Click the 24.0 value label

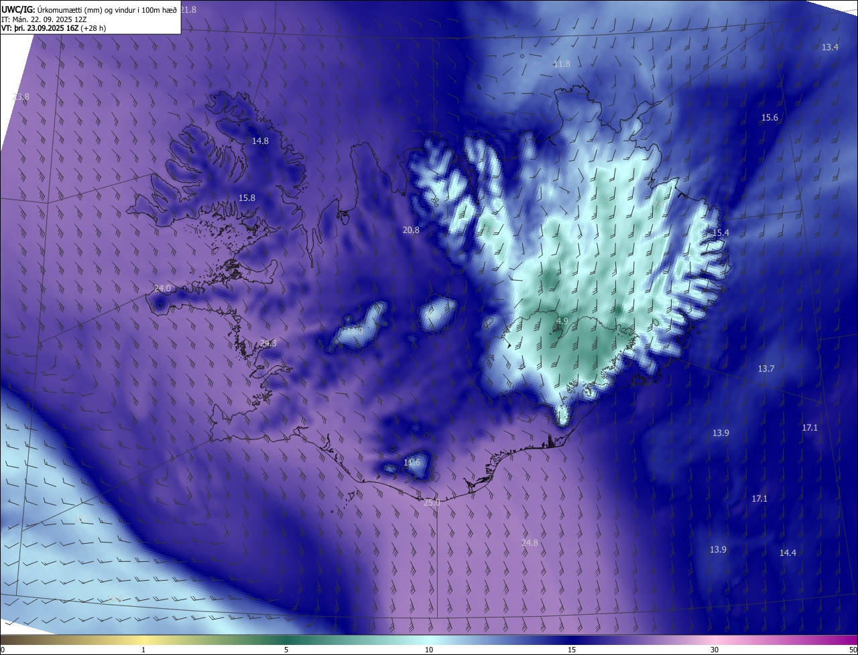click(x=162, y=288)
